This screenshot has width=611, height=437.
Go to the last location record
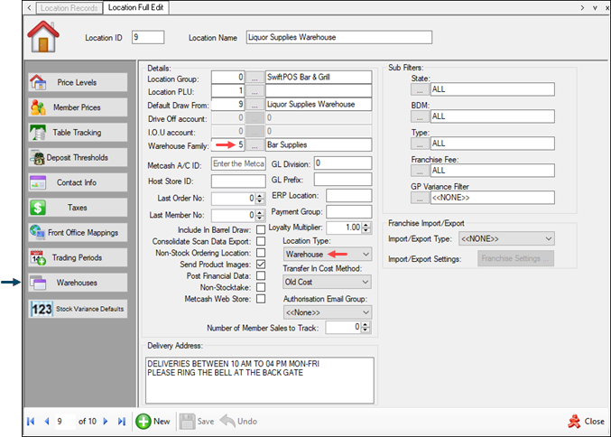click(x=122, y=422)
